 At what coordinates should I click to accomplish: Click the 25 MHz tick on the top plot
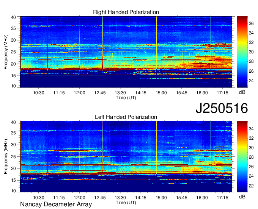tap(13, 52)
